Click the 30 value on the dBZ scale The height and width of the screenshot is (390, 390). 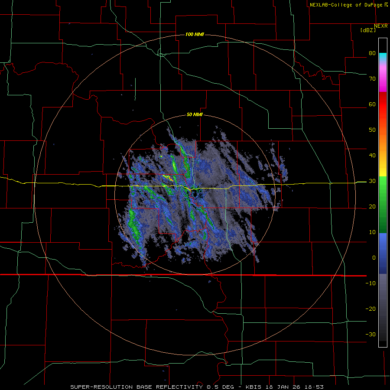(372, 181)
